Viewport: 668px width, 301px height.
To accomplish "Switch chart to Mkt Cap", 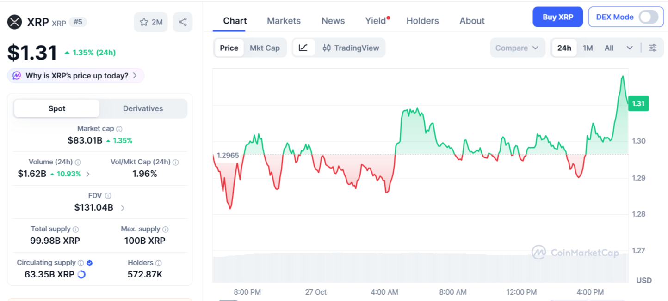I will 265,48.
